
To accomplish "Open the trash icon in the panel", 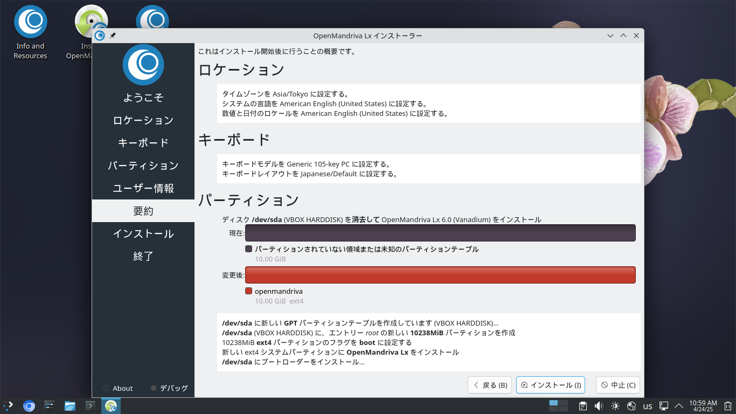I will coord(728,406).
